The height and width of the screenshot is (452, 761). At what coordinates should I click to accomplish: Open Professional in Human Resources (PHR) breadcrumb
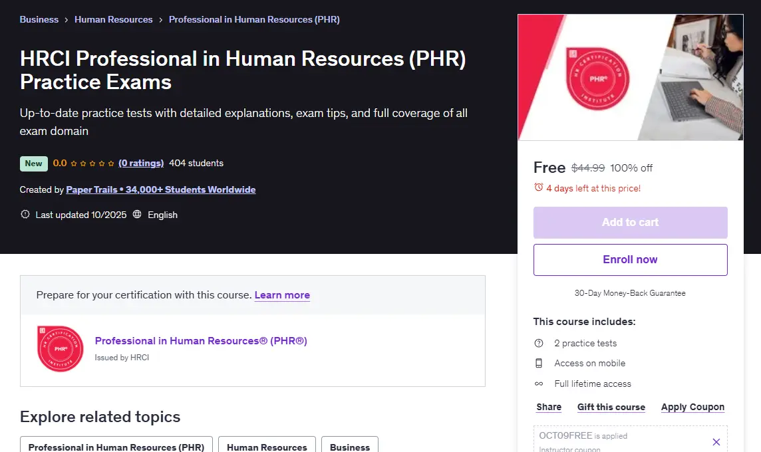[254, 19]
